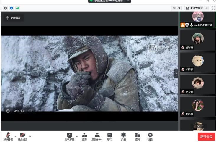Viewport: 216px width, 142px height.
Task: Unmute microphone with 解除静音 button
Action: [8, 136]
